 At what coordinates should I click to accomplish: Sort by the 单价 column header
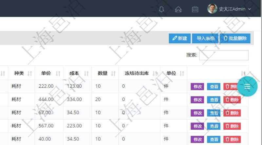(x=49, y=73)
